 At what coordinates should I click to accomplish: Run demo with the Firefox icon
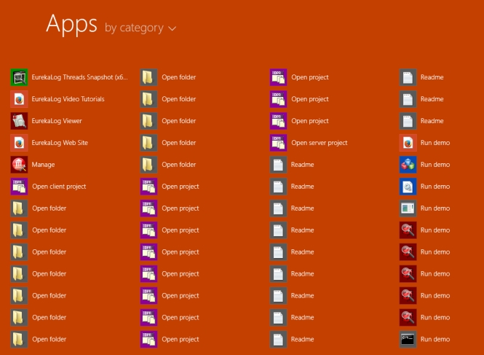(425, 143)
